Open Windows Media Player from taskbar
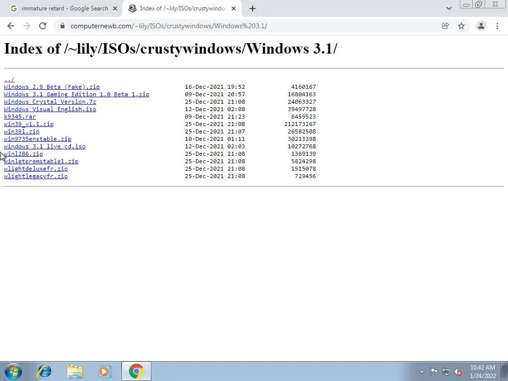 (x=105, y=371)
